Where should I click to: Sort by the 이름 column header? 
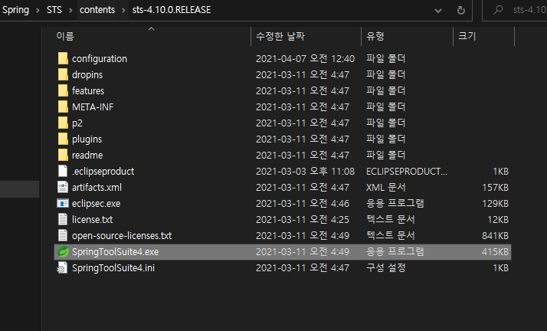click(65, 36)
